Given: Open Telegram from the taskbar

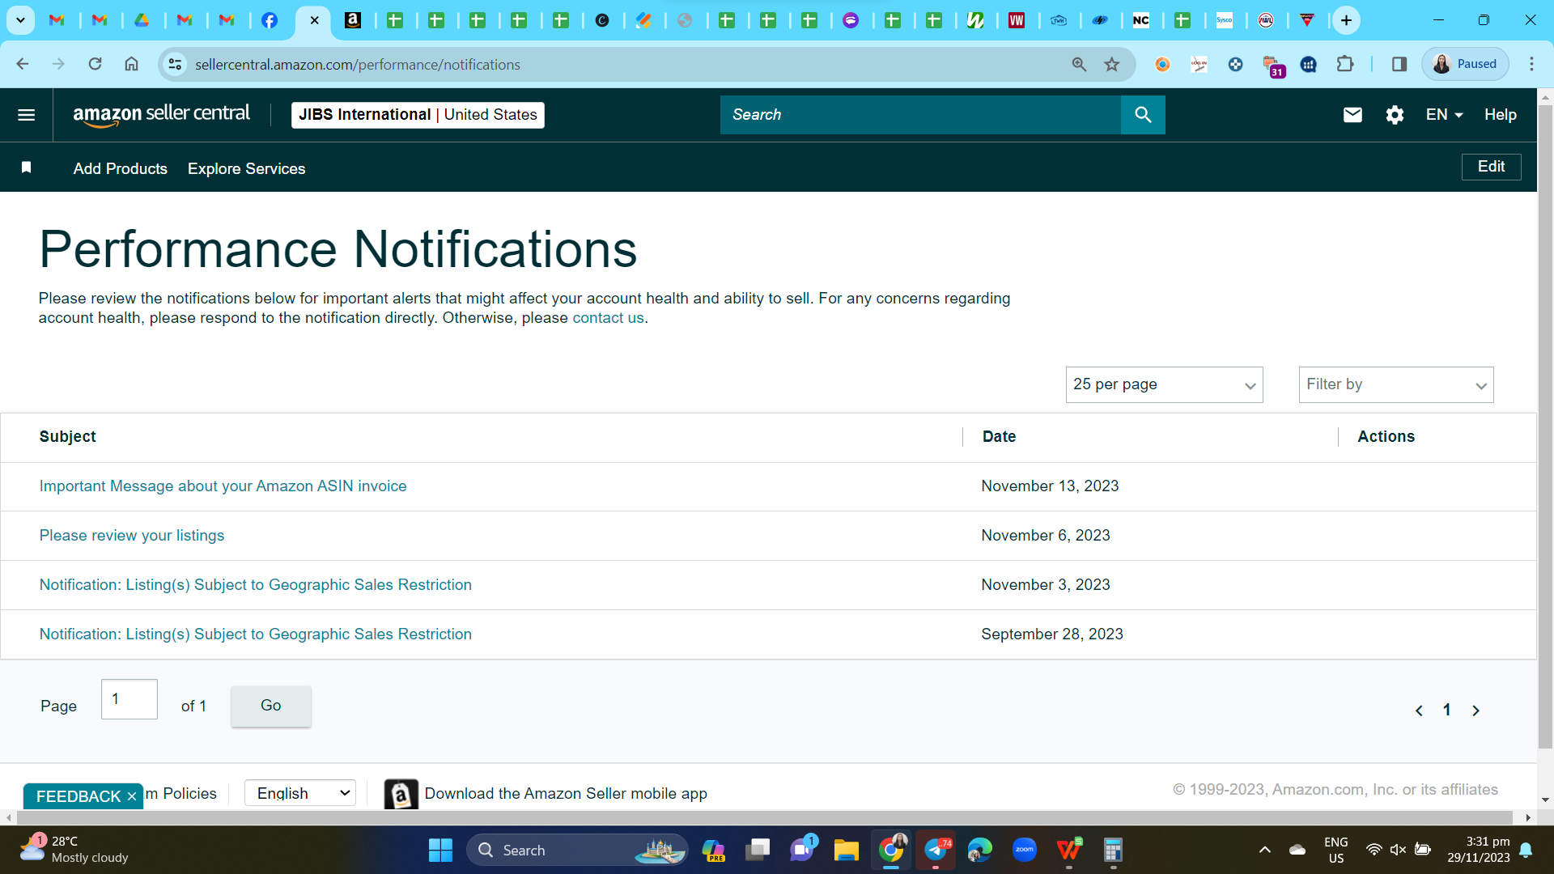Looking at the screenshot, I should 936,851.
